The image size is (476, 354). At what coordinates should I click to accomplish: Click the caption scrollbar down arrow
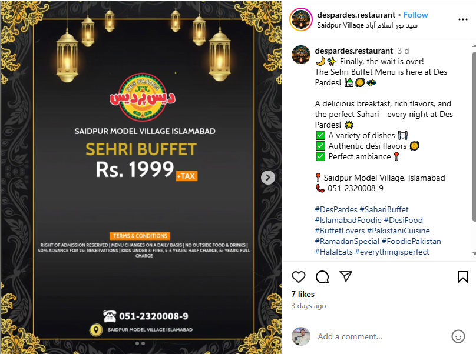pyautogui.click(x=474, y=253)
